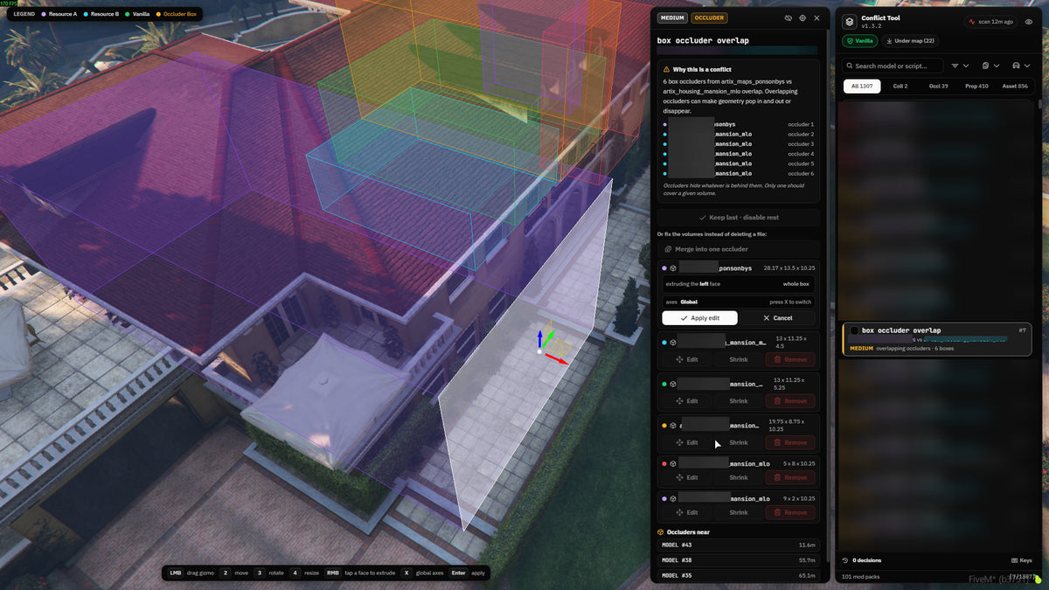
Task: Tick the checkbox on the box occluder overlap card
Action: [x=854, y=330]
